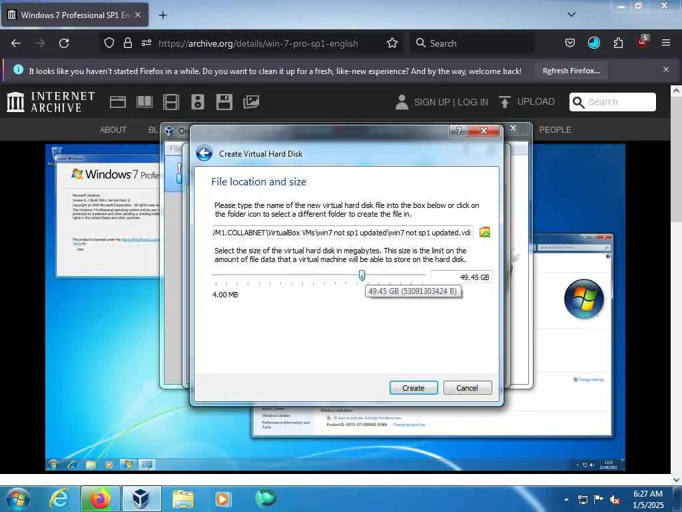Click the uBlock Origin icon with badge
This screenshot has width=682, height=512.
(643, 42)
